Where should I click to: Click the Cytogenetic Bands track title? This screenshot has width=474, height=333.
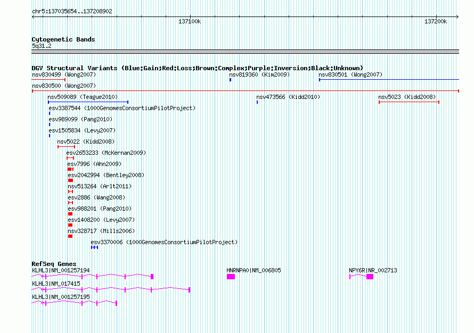[63, 39]
